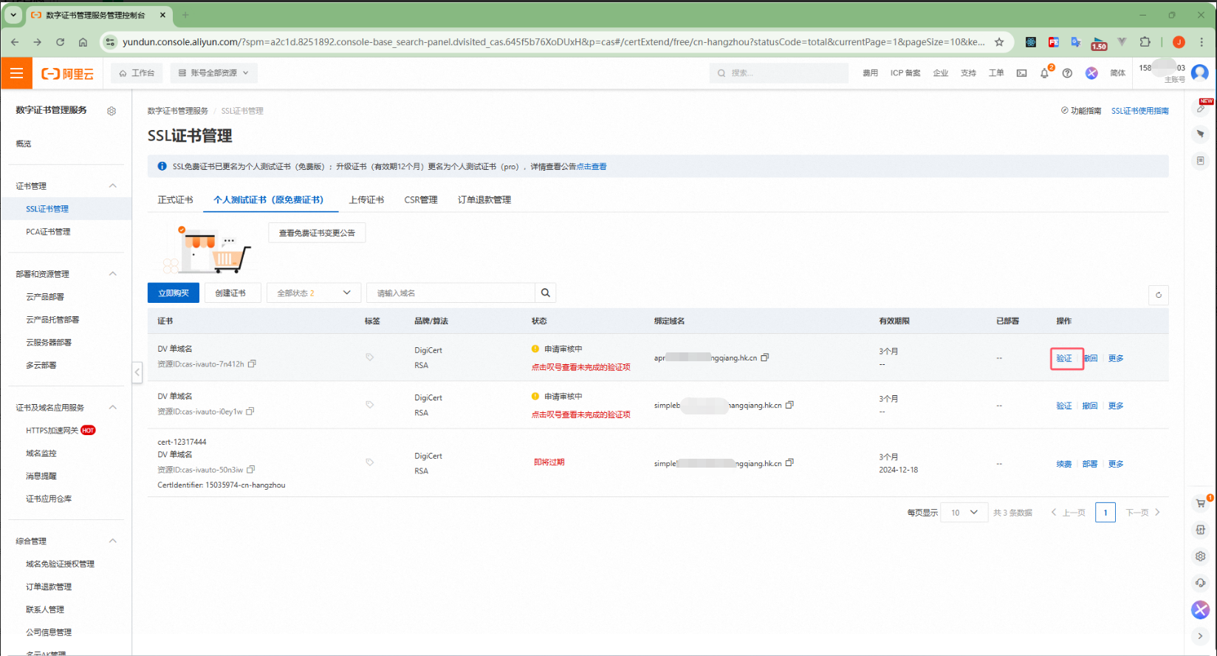Image resolution: width=1217 pixels, height=656 pixels.
Task: Open 更多 menu for cas-ivauto-7n412h row
Action: [x=1116, y=358]
